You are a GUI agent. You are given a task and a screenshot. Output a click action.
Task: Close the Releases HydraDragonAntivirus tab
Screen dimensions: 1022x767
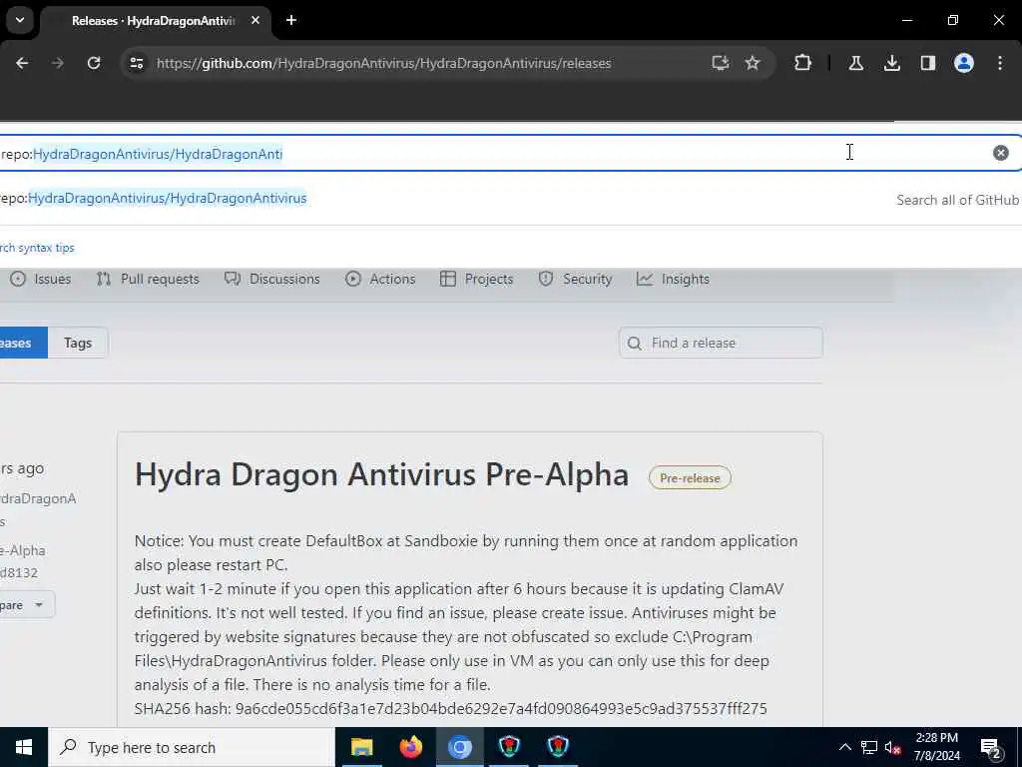[x=255, y=20]
